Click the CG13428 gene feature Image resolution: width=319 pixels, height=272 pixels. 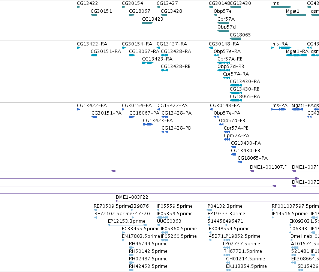[x=164, y=15]
